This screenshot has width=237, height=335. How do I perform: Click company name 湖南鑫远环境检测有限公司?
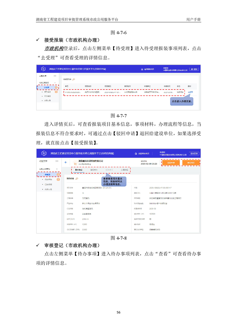point(91,161)
